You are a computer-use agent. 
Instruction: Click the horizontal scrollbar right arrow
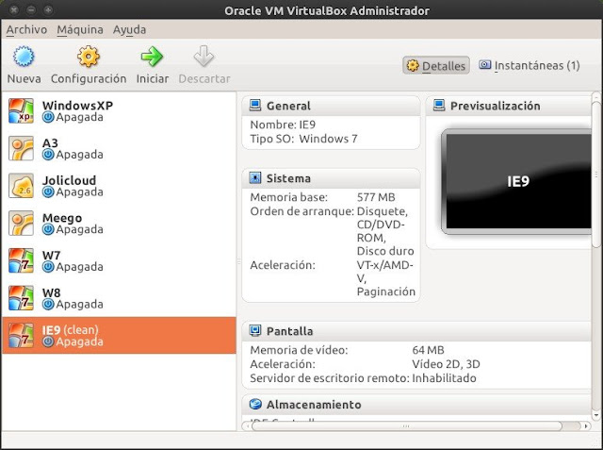point(586,426)
